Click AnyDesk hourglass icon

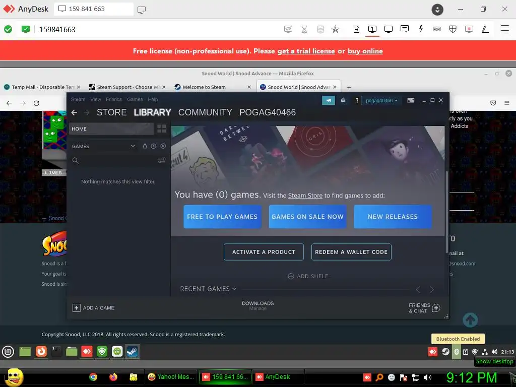(304, 29)
